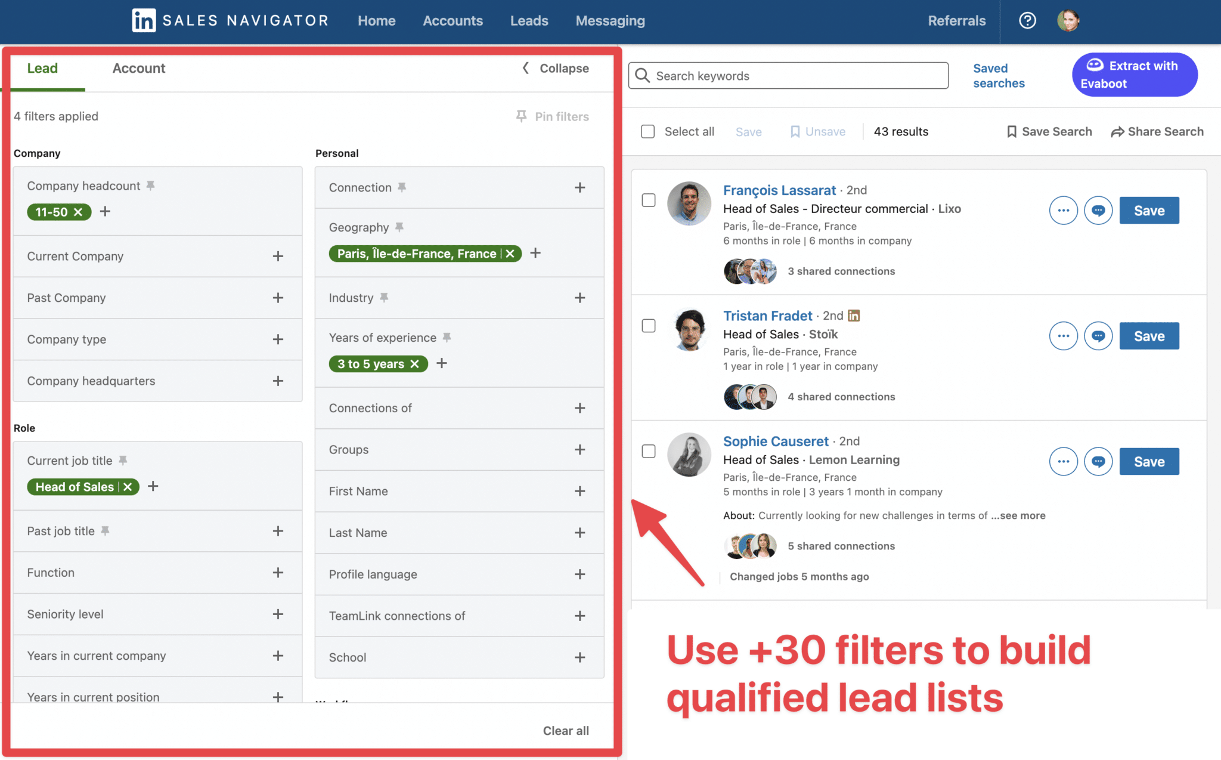Screen dimensions: 1221x760
Task: Click the Search keywords input field
Action: 787,76
